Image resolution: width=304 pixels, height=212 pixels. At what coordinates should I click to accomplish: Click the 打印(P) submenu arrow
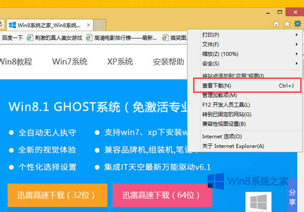click(x=296, y=35)
